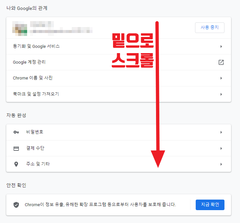The height and width of the screenshot is (223, 240).
Task: Open 비밀번호 settings label
Action: [x=35, y=132]
